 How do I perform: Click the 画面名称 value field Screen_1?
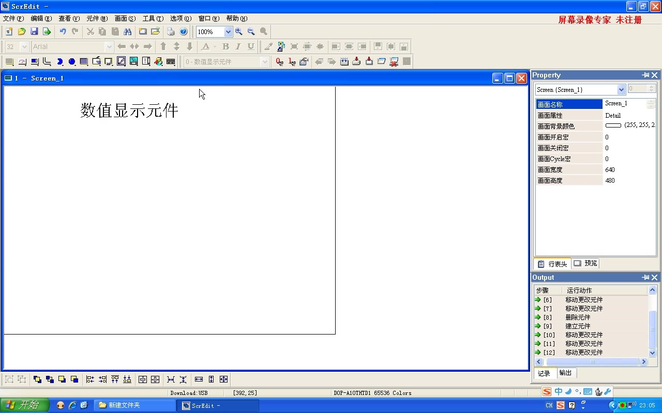625,104
